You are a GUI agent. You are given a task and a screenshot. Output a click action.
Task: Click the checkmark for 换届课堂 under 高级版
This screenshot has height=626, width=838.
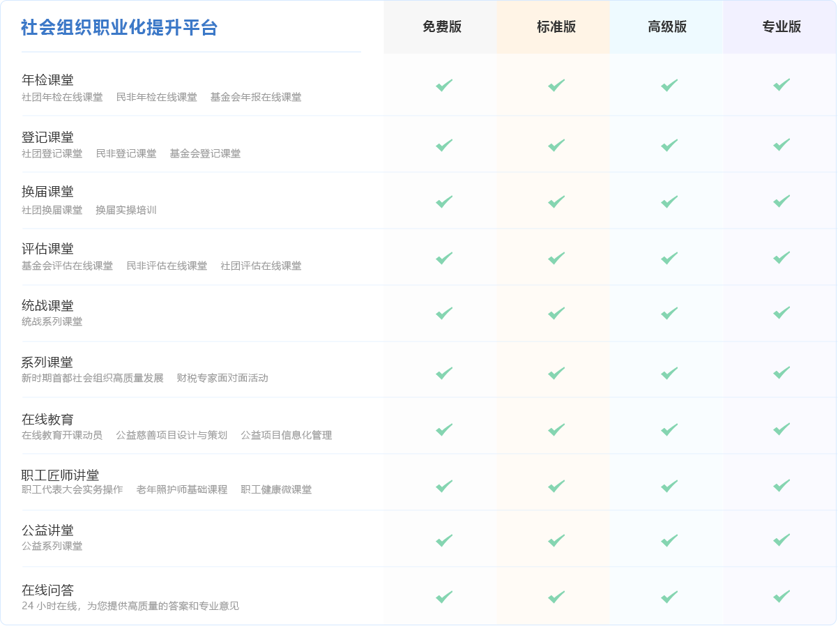[x=668, y=202]
